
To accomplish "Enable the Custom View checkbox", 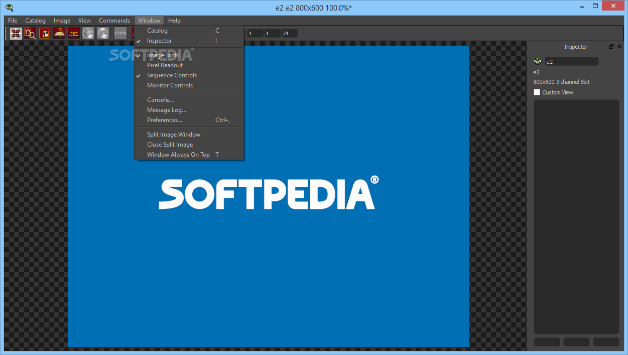I will coord(537,92).
